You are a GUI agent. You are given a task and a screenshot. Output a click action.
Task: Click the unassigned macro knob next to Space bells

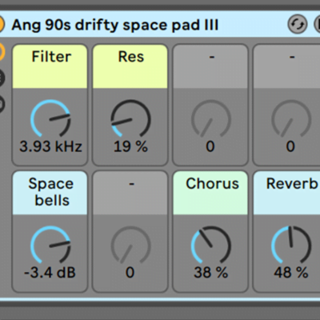point(130,245)
